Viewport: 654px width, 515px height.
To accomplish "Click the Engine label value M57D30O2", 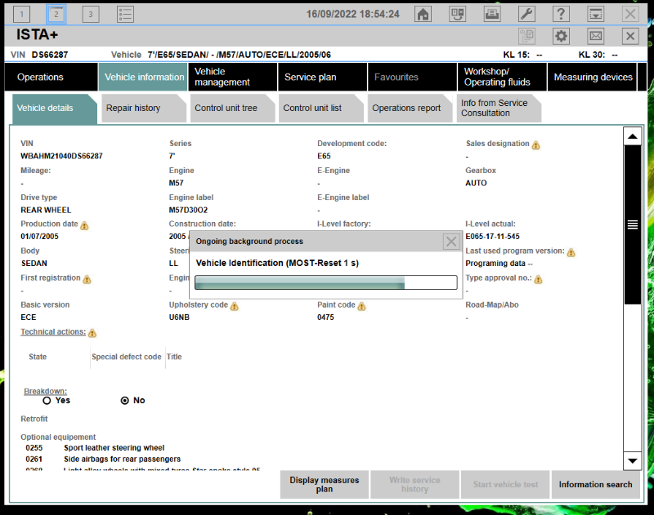I will (x=188, y=211).
